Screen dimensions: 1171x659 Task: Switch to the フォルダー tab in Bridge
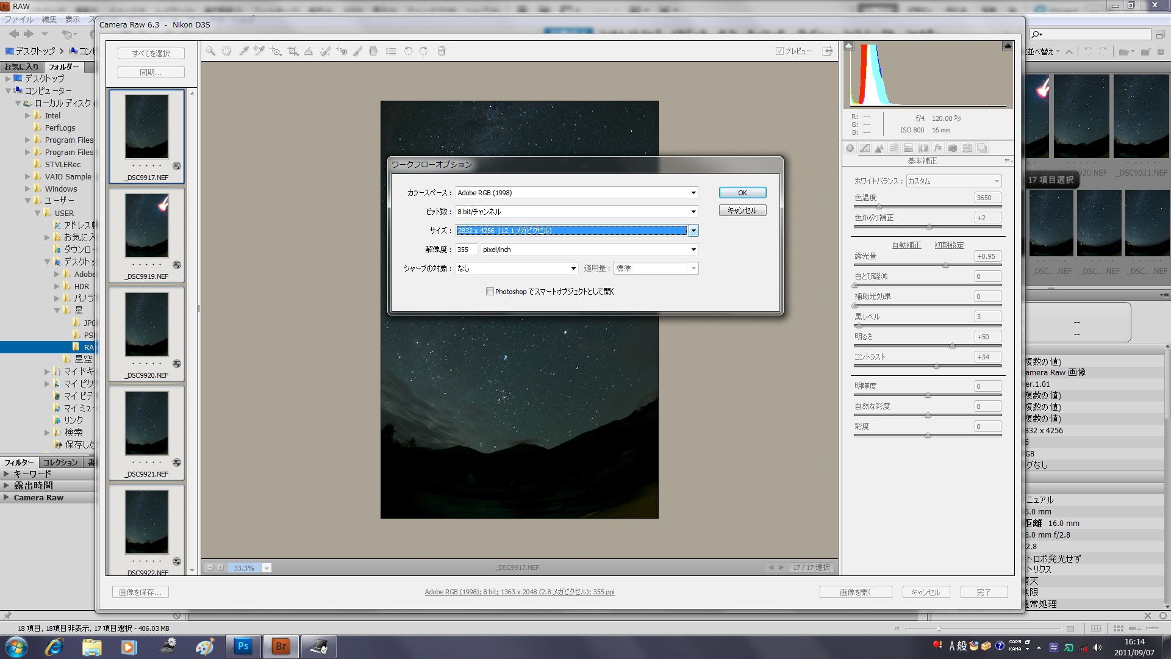point(63,67)
